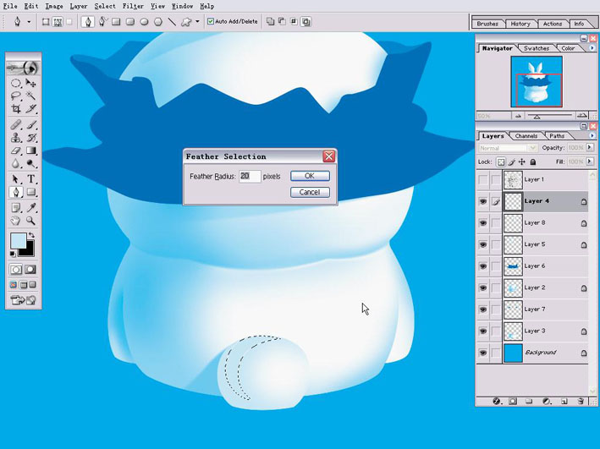The image size is (600, 449).
Task: Click the black background color swatch
Action: pos(28,250)
